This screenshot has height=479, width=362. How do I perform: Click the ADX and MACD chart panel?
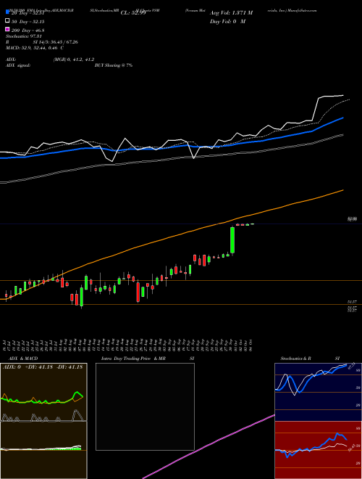click(x=43, y=421)
